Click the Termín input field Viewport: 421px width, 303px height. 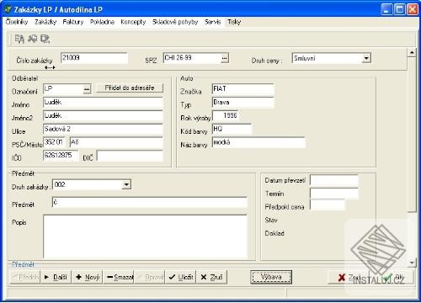coord(334,194)
